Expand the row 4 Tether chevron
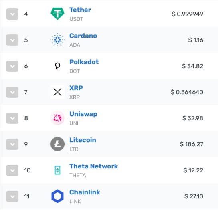 (12, 14)
